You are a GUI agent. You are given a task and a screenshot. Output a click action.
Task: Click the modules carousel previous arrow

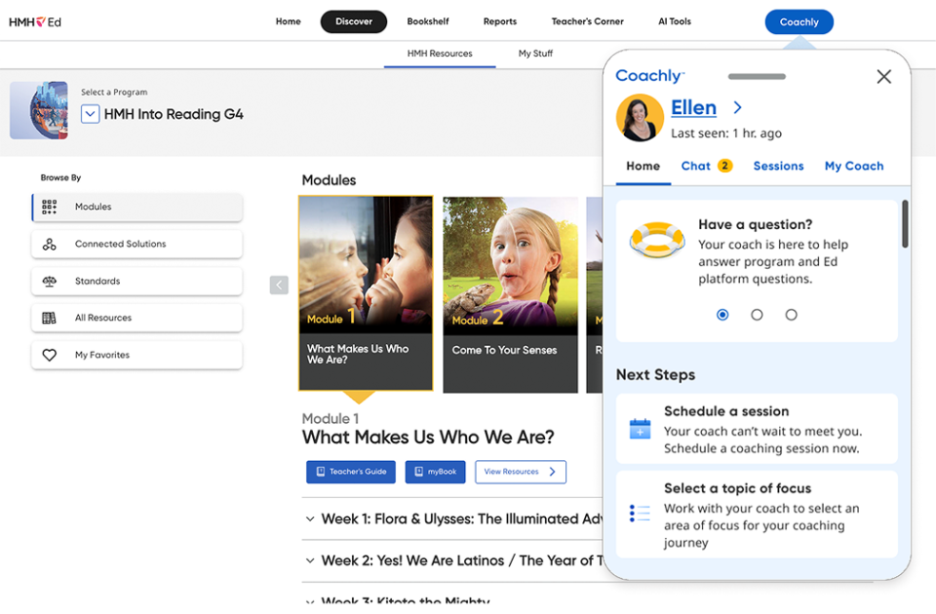pos(279,286)
